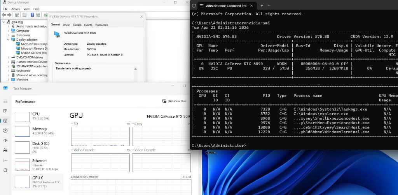Open App history in Task Manager sidebar

click(x=5, y=131)
